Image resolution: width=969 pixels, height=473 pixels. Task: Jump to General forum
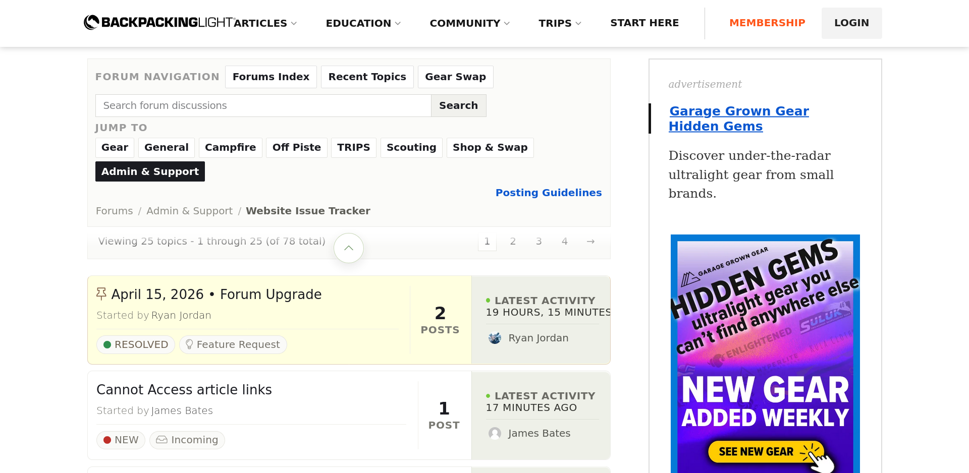point(167,147)
